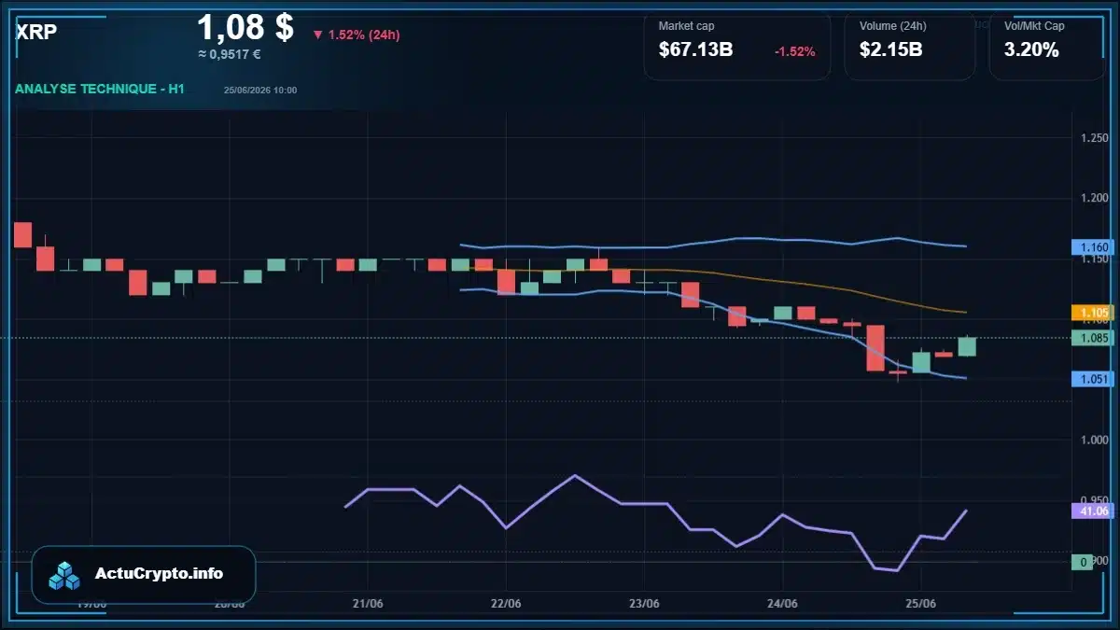Screen dimensions: 1120x630
Task: Click the 1.52% (24h) change text
Action: (364, 35)
